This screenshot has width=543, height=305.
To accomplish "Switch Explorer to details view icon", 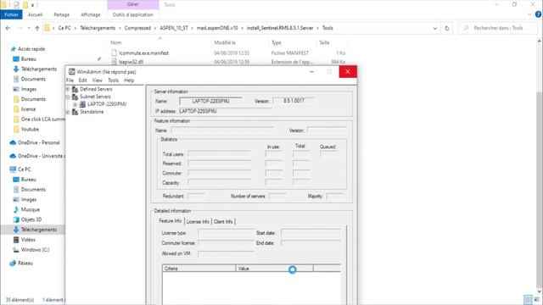I will pyautogui.click(x=528, y=299).
